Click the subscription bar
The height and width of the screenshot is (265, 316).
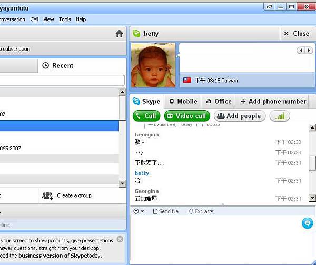tap(63, 49)
